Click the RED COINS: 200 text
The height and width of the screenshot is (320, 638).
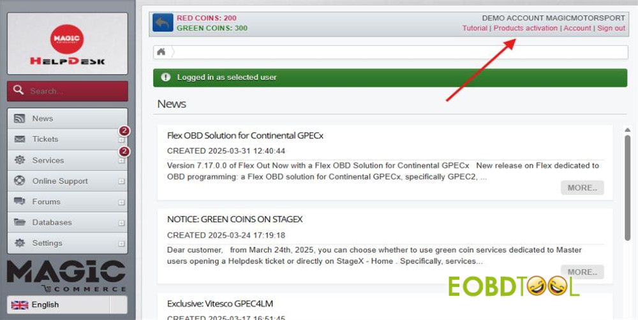(x=206, y=18)
